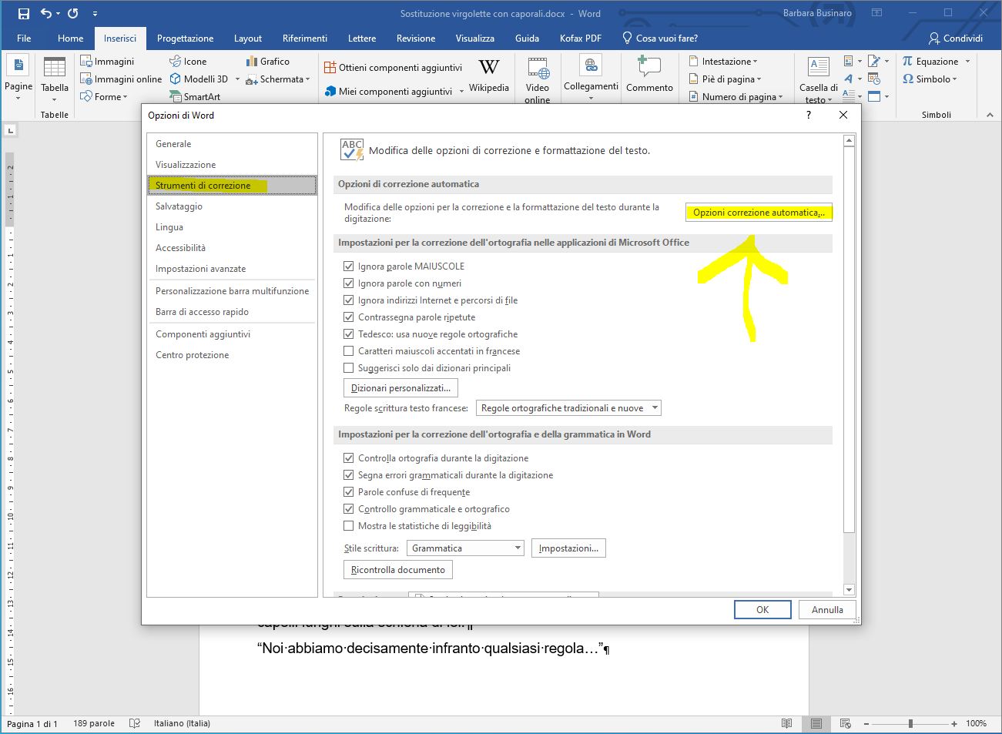Switch to the Layout ribbon tab

click(x=248, y=39)
